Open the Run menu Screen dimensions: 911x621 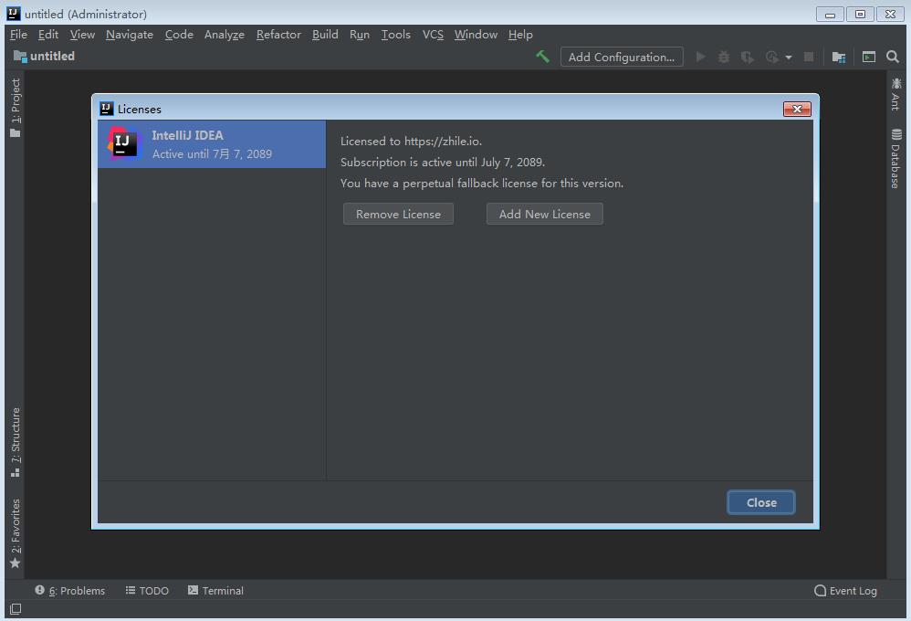pyautogui.click(x=360, y=35)
